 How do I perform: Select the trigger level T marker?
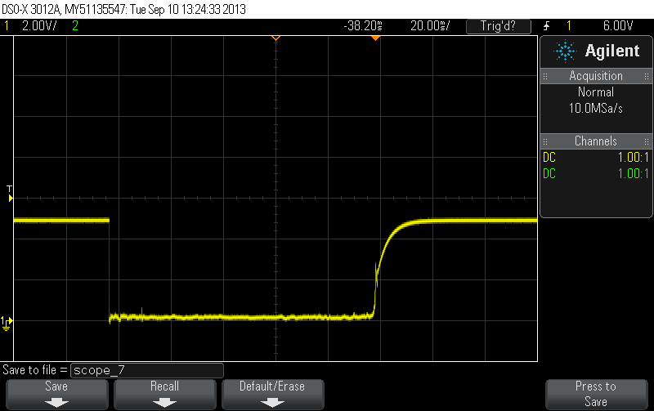[10, 194]
